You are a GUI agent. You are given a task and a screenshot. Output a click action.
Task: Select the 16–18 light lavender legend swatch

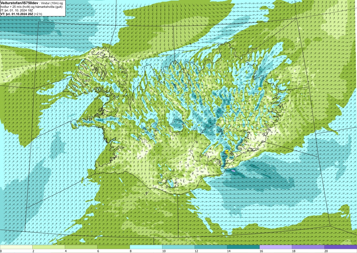276,247
